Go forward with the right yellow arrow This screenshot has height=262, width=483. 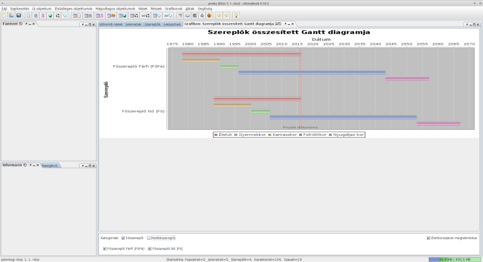click(x=226, y=15)
